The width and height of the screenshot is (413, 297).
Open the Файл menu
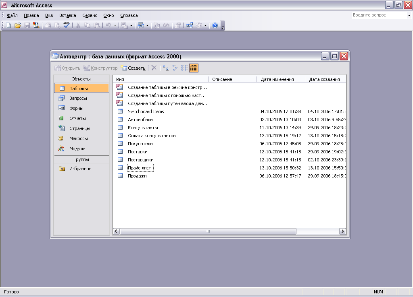pyautogui.click(x=12, y=15)
